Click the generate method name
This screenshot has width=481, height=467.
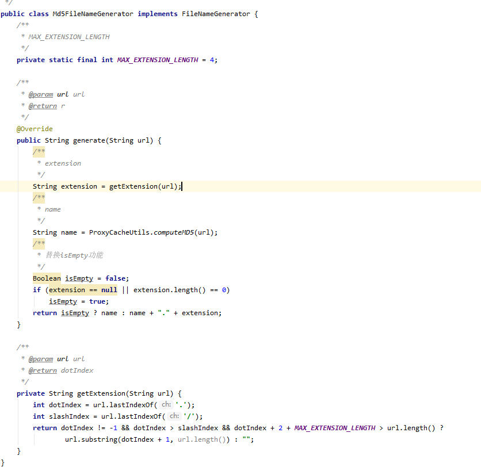89,140
